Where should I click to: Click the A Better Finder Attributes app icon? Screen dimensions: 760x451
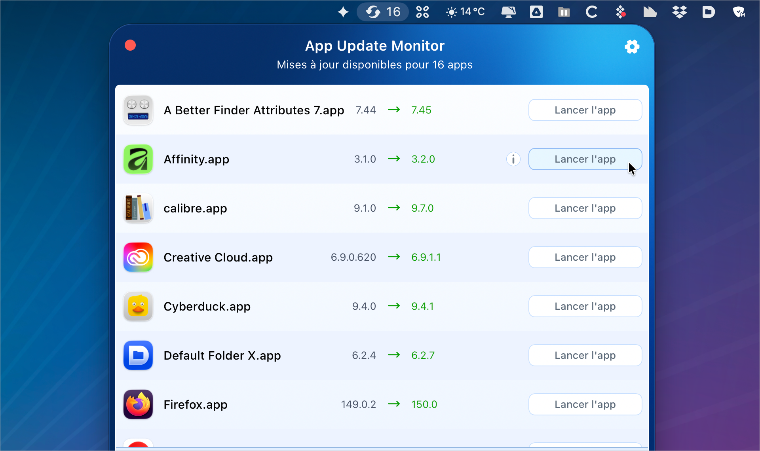[x=138, y=110]
